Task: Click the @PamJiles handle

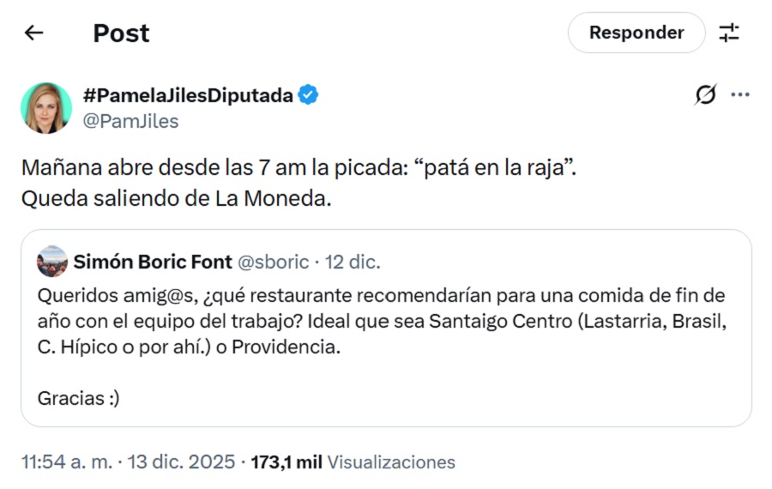Action: point(130,121)
